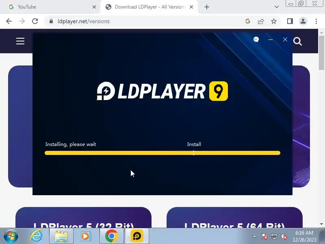Screen dimensions: 325x244
Task: Open the volume tray icon
Action: click(284, 236)
